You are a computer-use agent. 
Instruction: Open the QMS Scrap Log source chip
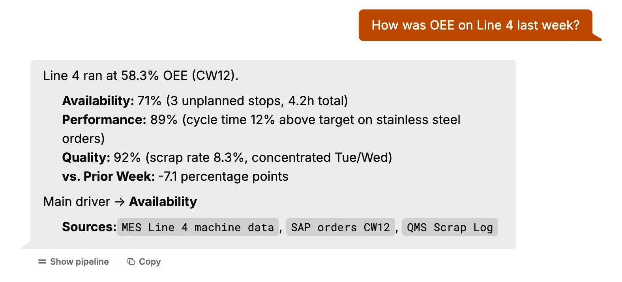click(450, 228)
